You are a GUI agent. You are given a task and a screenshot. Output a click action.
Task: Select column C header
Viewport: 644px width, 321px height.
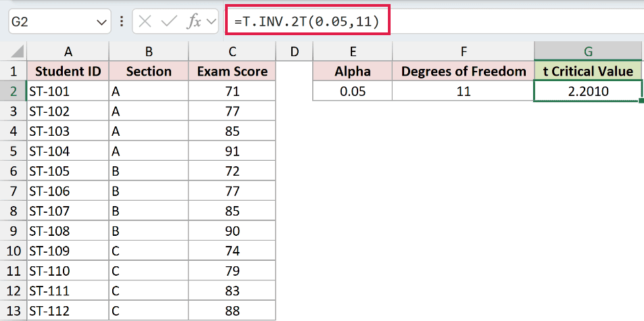(232, 51)
